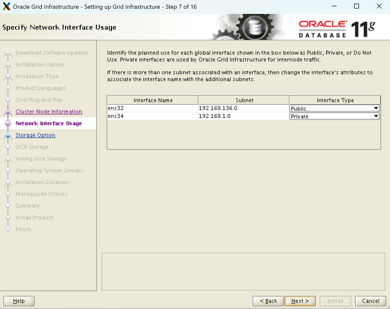Click the Grid Plug and Play label

pyautogui.click(x=39, y=100)
